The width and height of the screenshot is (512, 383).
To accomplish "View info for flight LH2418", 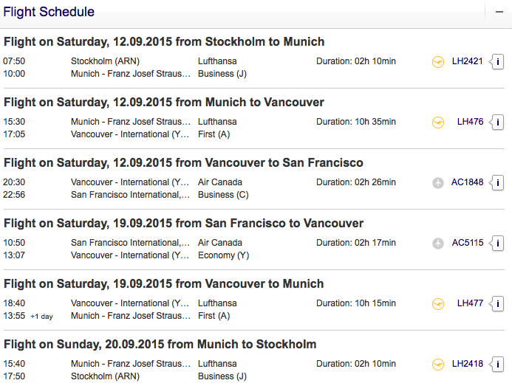I will [x=498, y=364].
